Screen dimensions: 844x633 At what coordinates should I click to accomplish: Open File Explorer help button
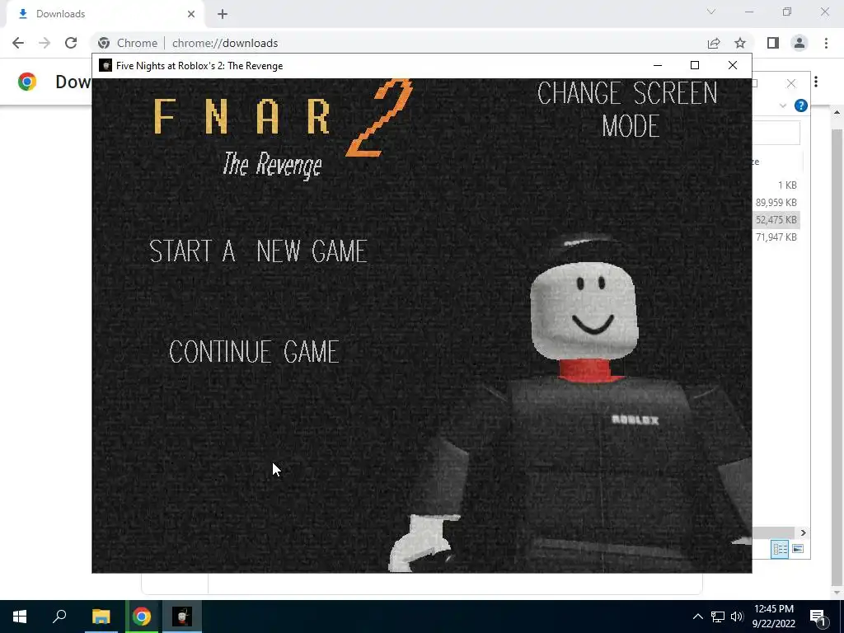pos(801,105)
